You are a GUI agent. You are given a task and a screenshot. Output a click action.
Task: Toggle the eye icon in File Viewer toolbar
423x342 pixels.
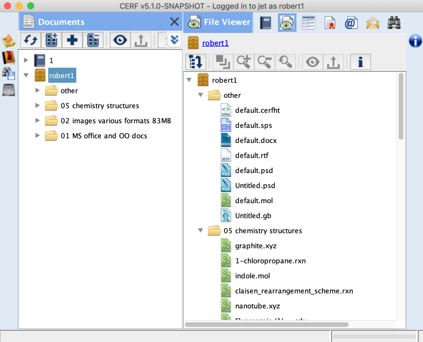[x=313, y=62]
